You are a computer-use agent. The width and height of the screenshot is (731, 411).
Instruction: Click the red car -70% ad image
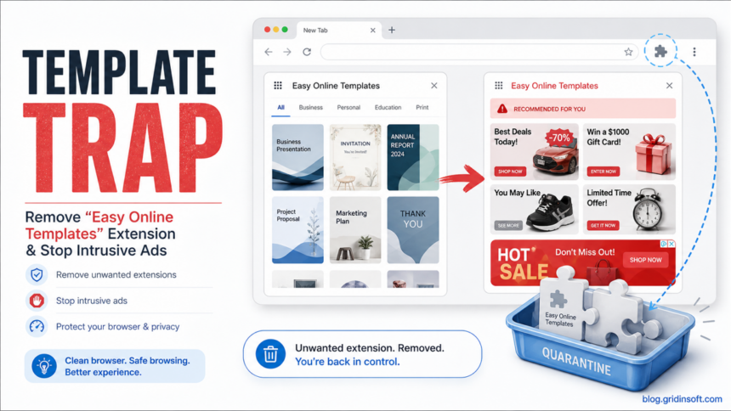[555, 156]
